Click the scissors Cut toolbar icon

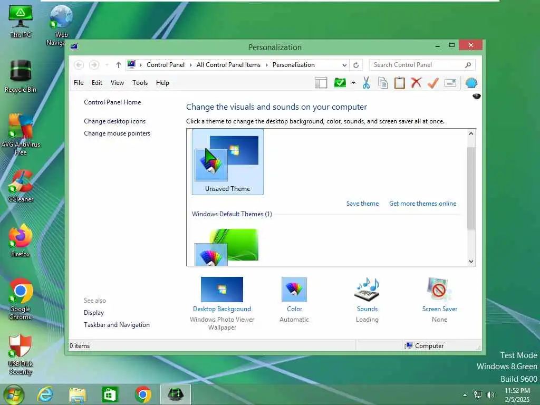click(x=366, y=83)
